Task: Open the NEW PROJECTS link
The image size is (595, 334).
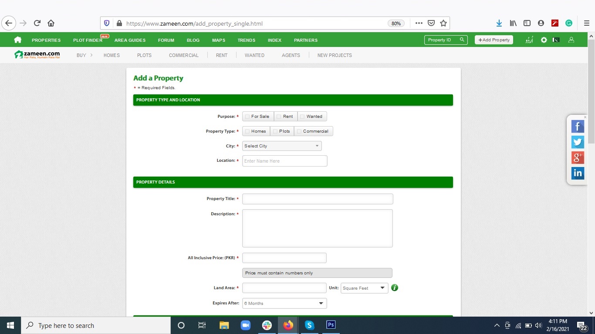Action: click(x=335, y=55)
